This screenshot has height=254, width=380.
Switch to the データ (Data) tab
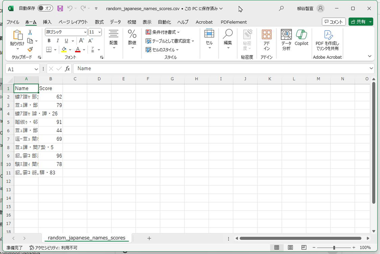pos(115,22)
